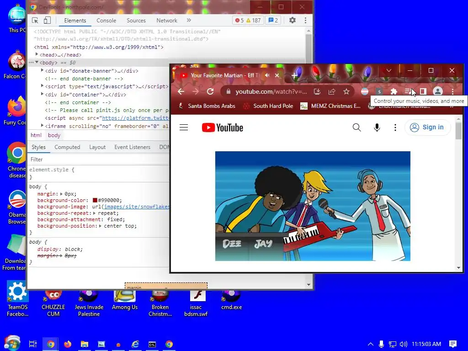468x351 pixels.
Task: Activate DevTools inspect element picker
Action: [35, 20]
